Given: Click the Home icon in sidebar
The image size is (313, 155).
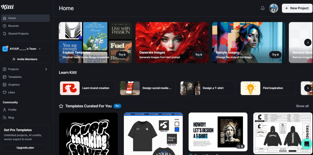Looking at the screenshot, I should [5, 18].
